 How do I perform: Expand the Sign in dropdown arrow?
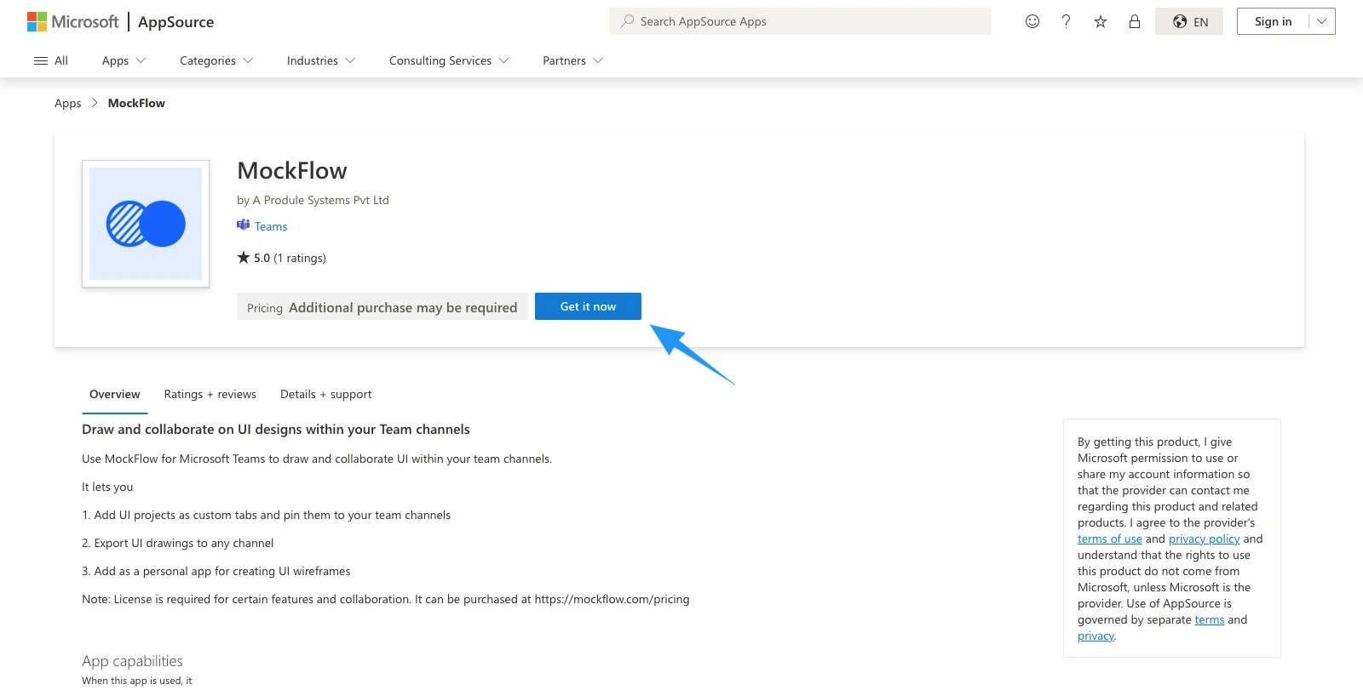pos(1322,21)
